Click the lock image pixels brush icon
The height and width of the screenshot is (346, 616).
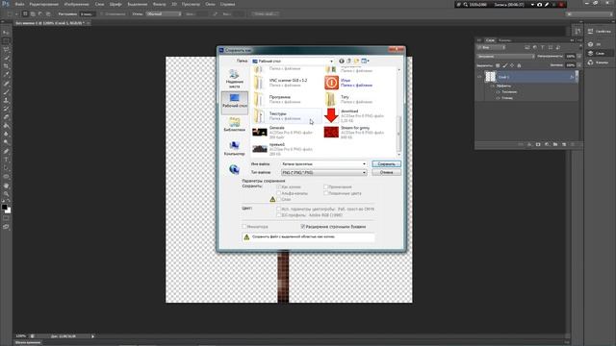pyautogui.click(x=504, y=65)
